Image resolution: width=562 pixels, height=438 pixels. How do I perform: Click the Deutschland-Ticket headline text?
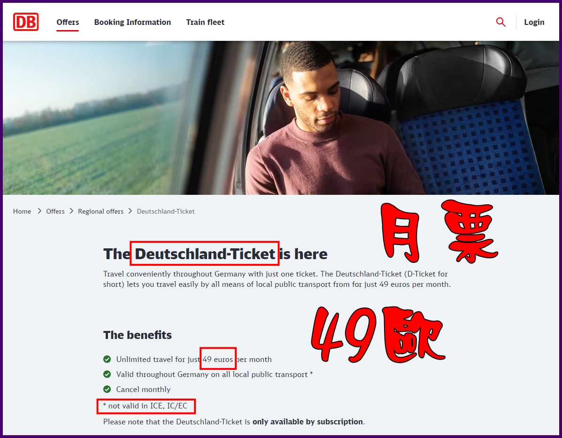(205, 254)
